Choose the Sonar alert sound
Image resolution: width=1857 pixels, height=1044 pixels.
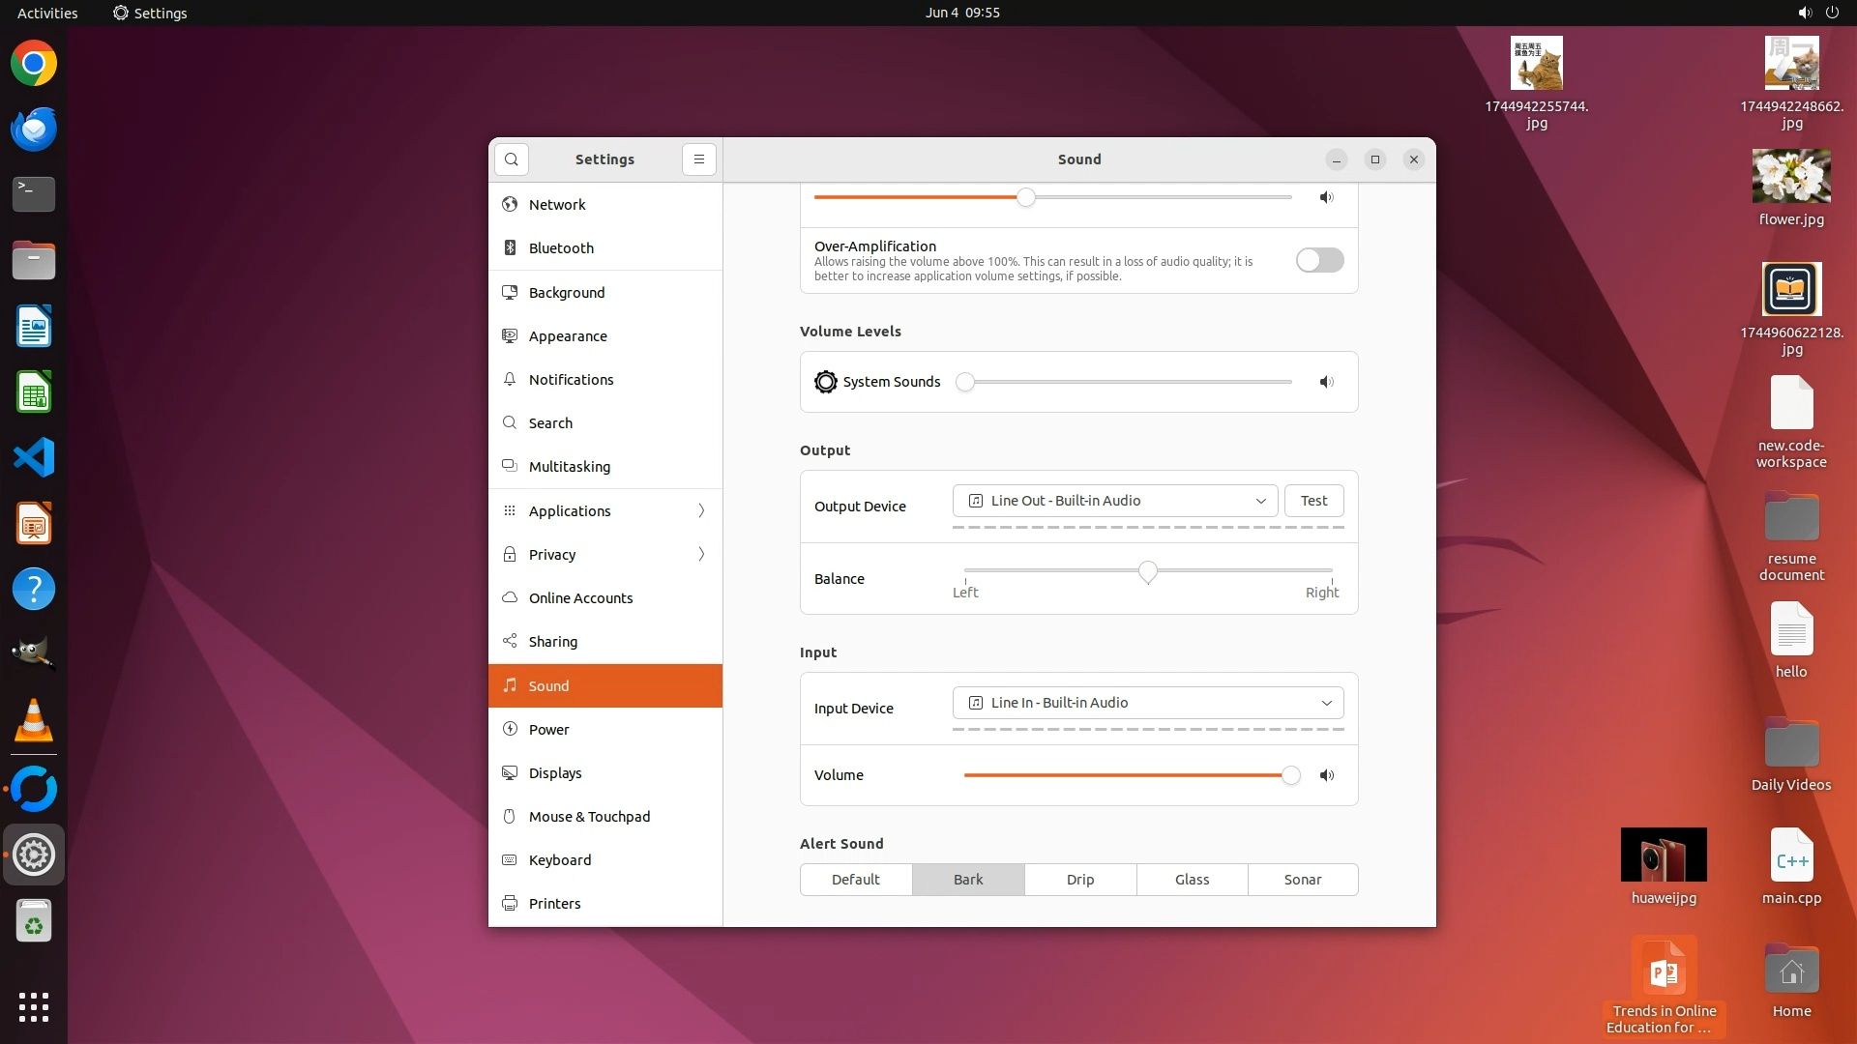[1302, 880]
